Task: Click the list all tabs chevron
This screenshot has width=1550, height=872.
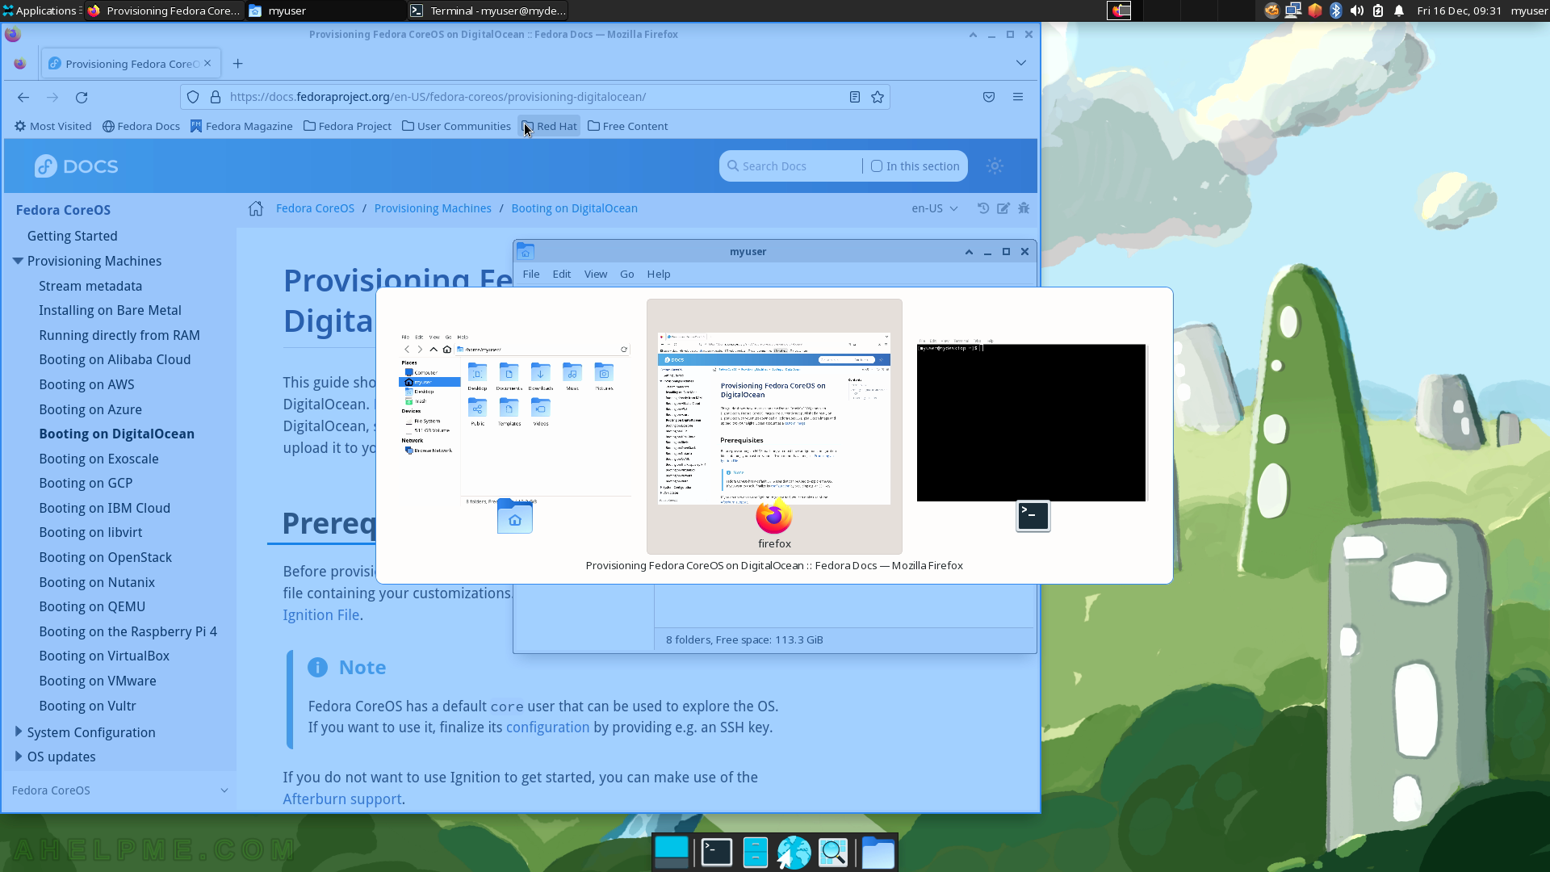Action: click(x=1021, y=63)
